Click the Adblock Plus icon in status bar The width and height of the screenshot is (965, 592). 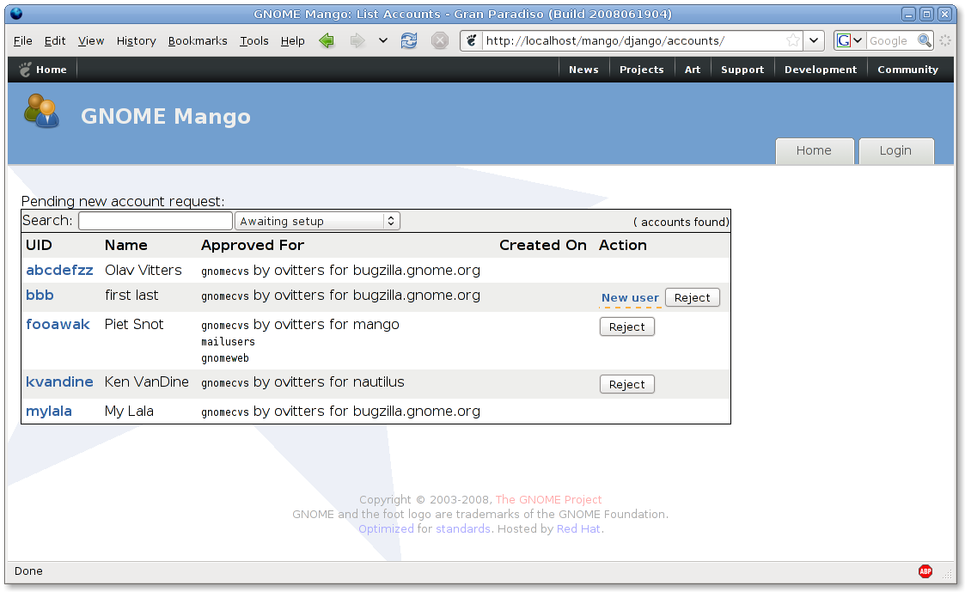pyautogui.click(x=925, y=571)
